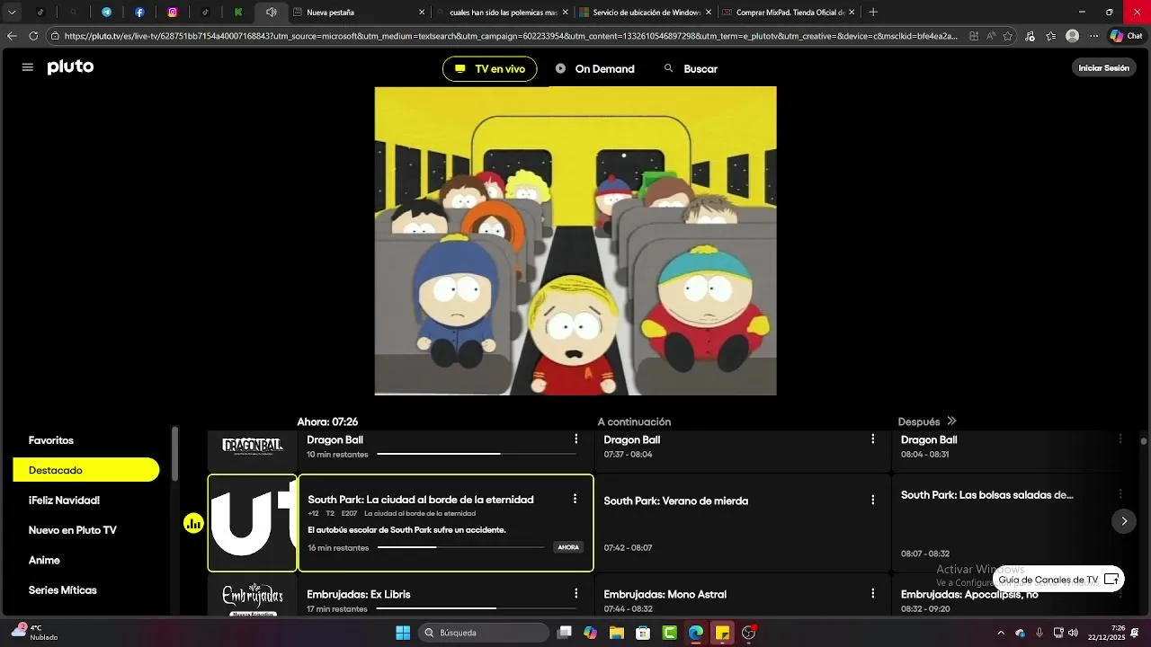
Task: Open Edge settings and more menu
Action: pyautogui.click(x=1093, y=36)
